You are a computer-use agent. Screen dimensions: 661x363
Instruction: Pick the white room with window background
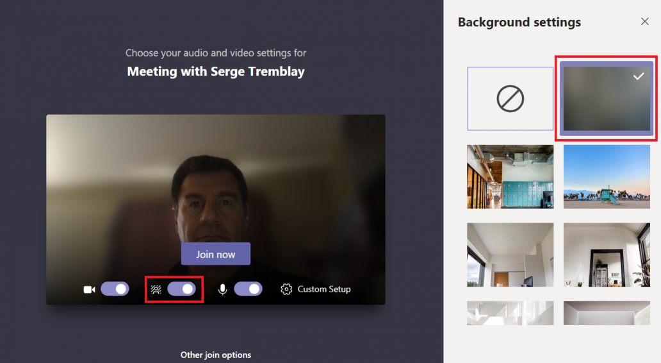click(510, 255)
